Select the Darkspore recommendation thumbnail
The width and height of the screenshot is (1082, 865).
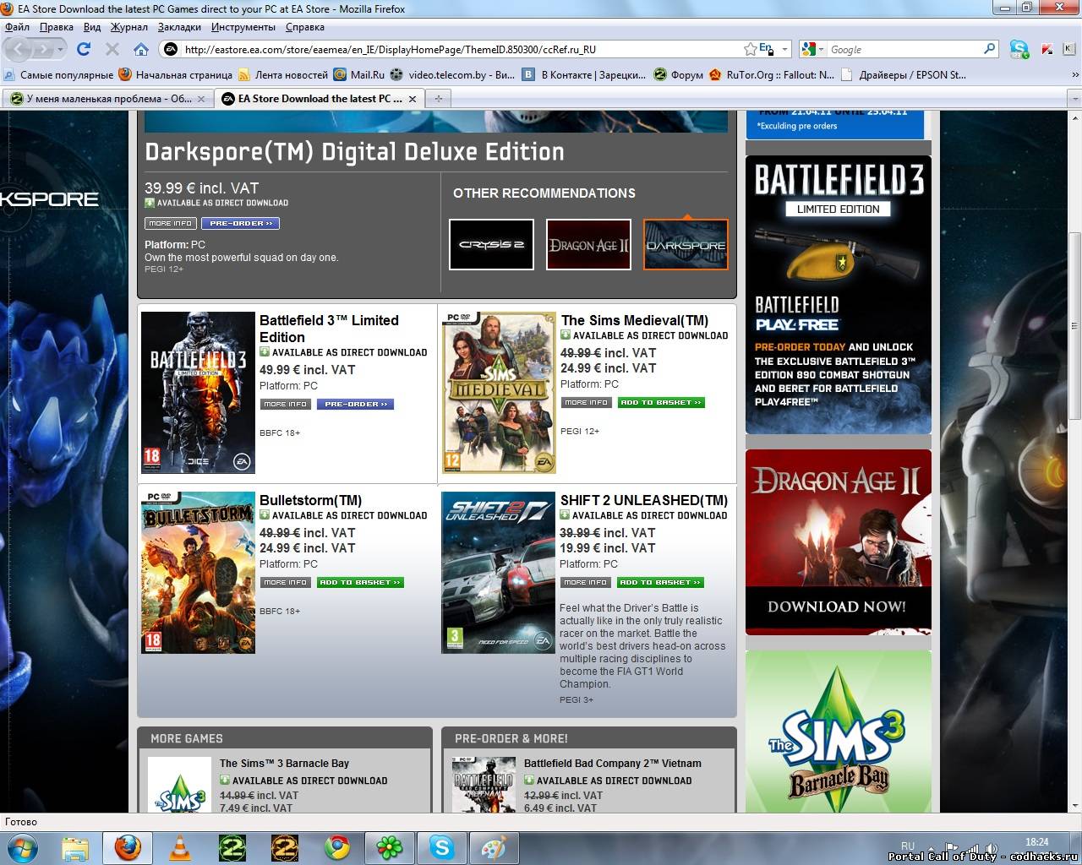[686, 244]
